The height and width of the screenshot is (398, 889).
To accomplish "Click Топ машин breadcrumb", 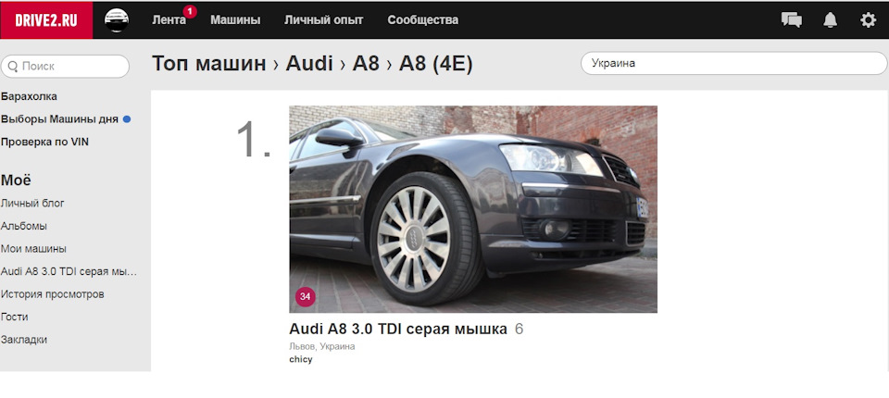I will 208,64.
